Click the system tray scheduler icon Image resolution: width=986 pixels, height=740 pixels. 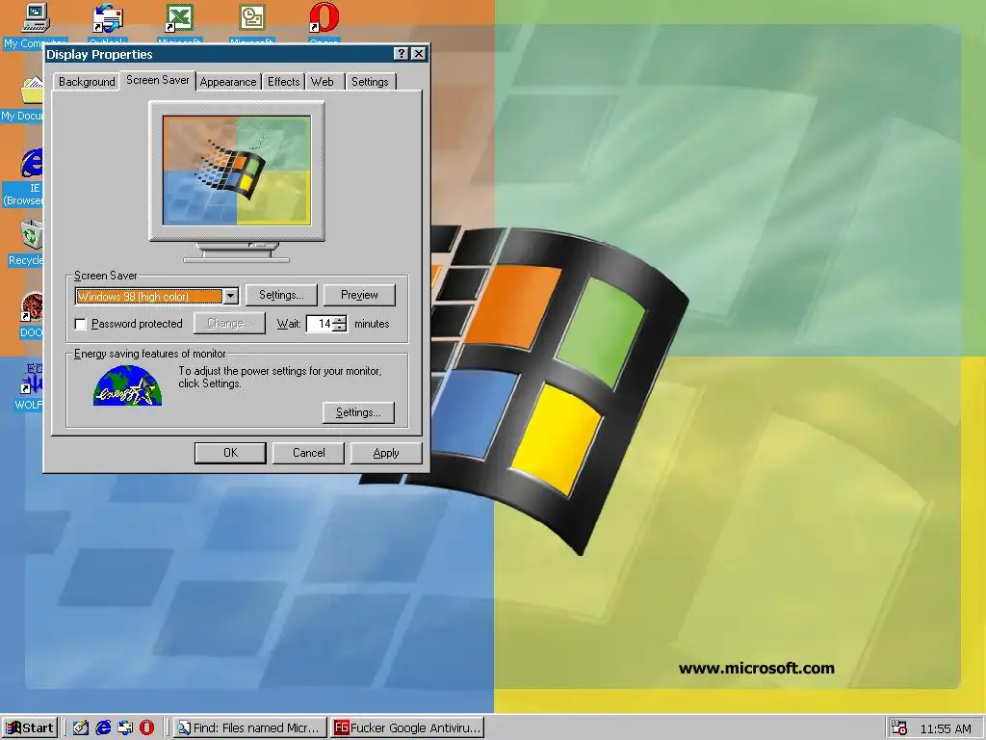[x=899, y=728]
